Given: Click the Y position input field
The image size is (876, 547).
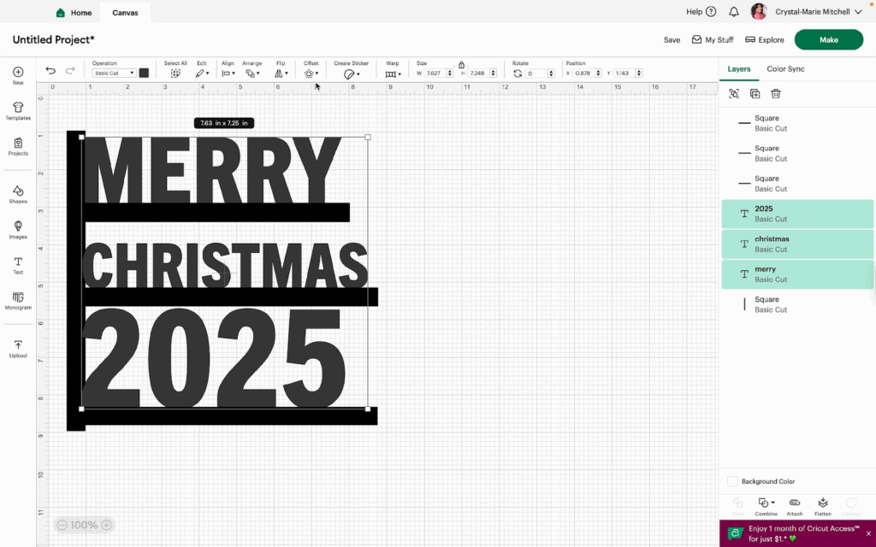Looking at the screenshot, I should coord(624,74).
